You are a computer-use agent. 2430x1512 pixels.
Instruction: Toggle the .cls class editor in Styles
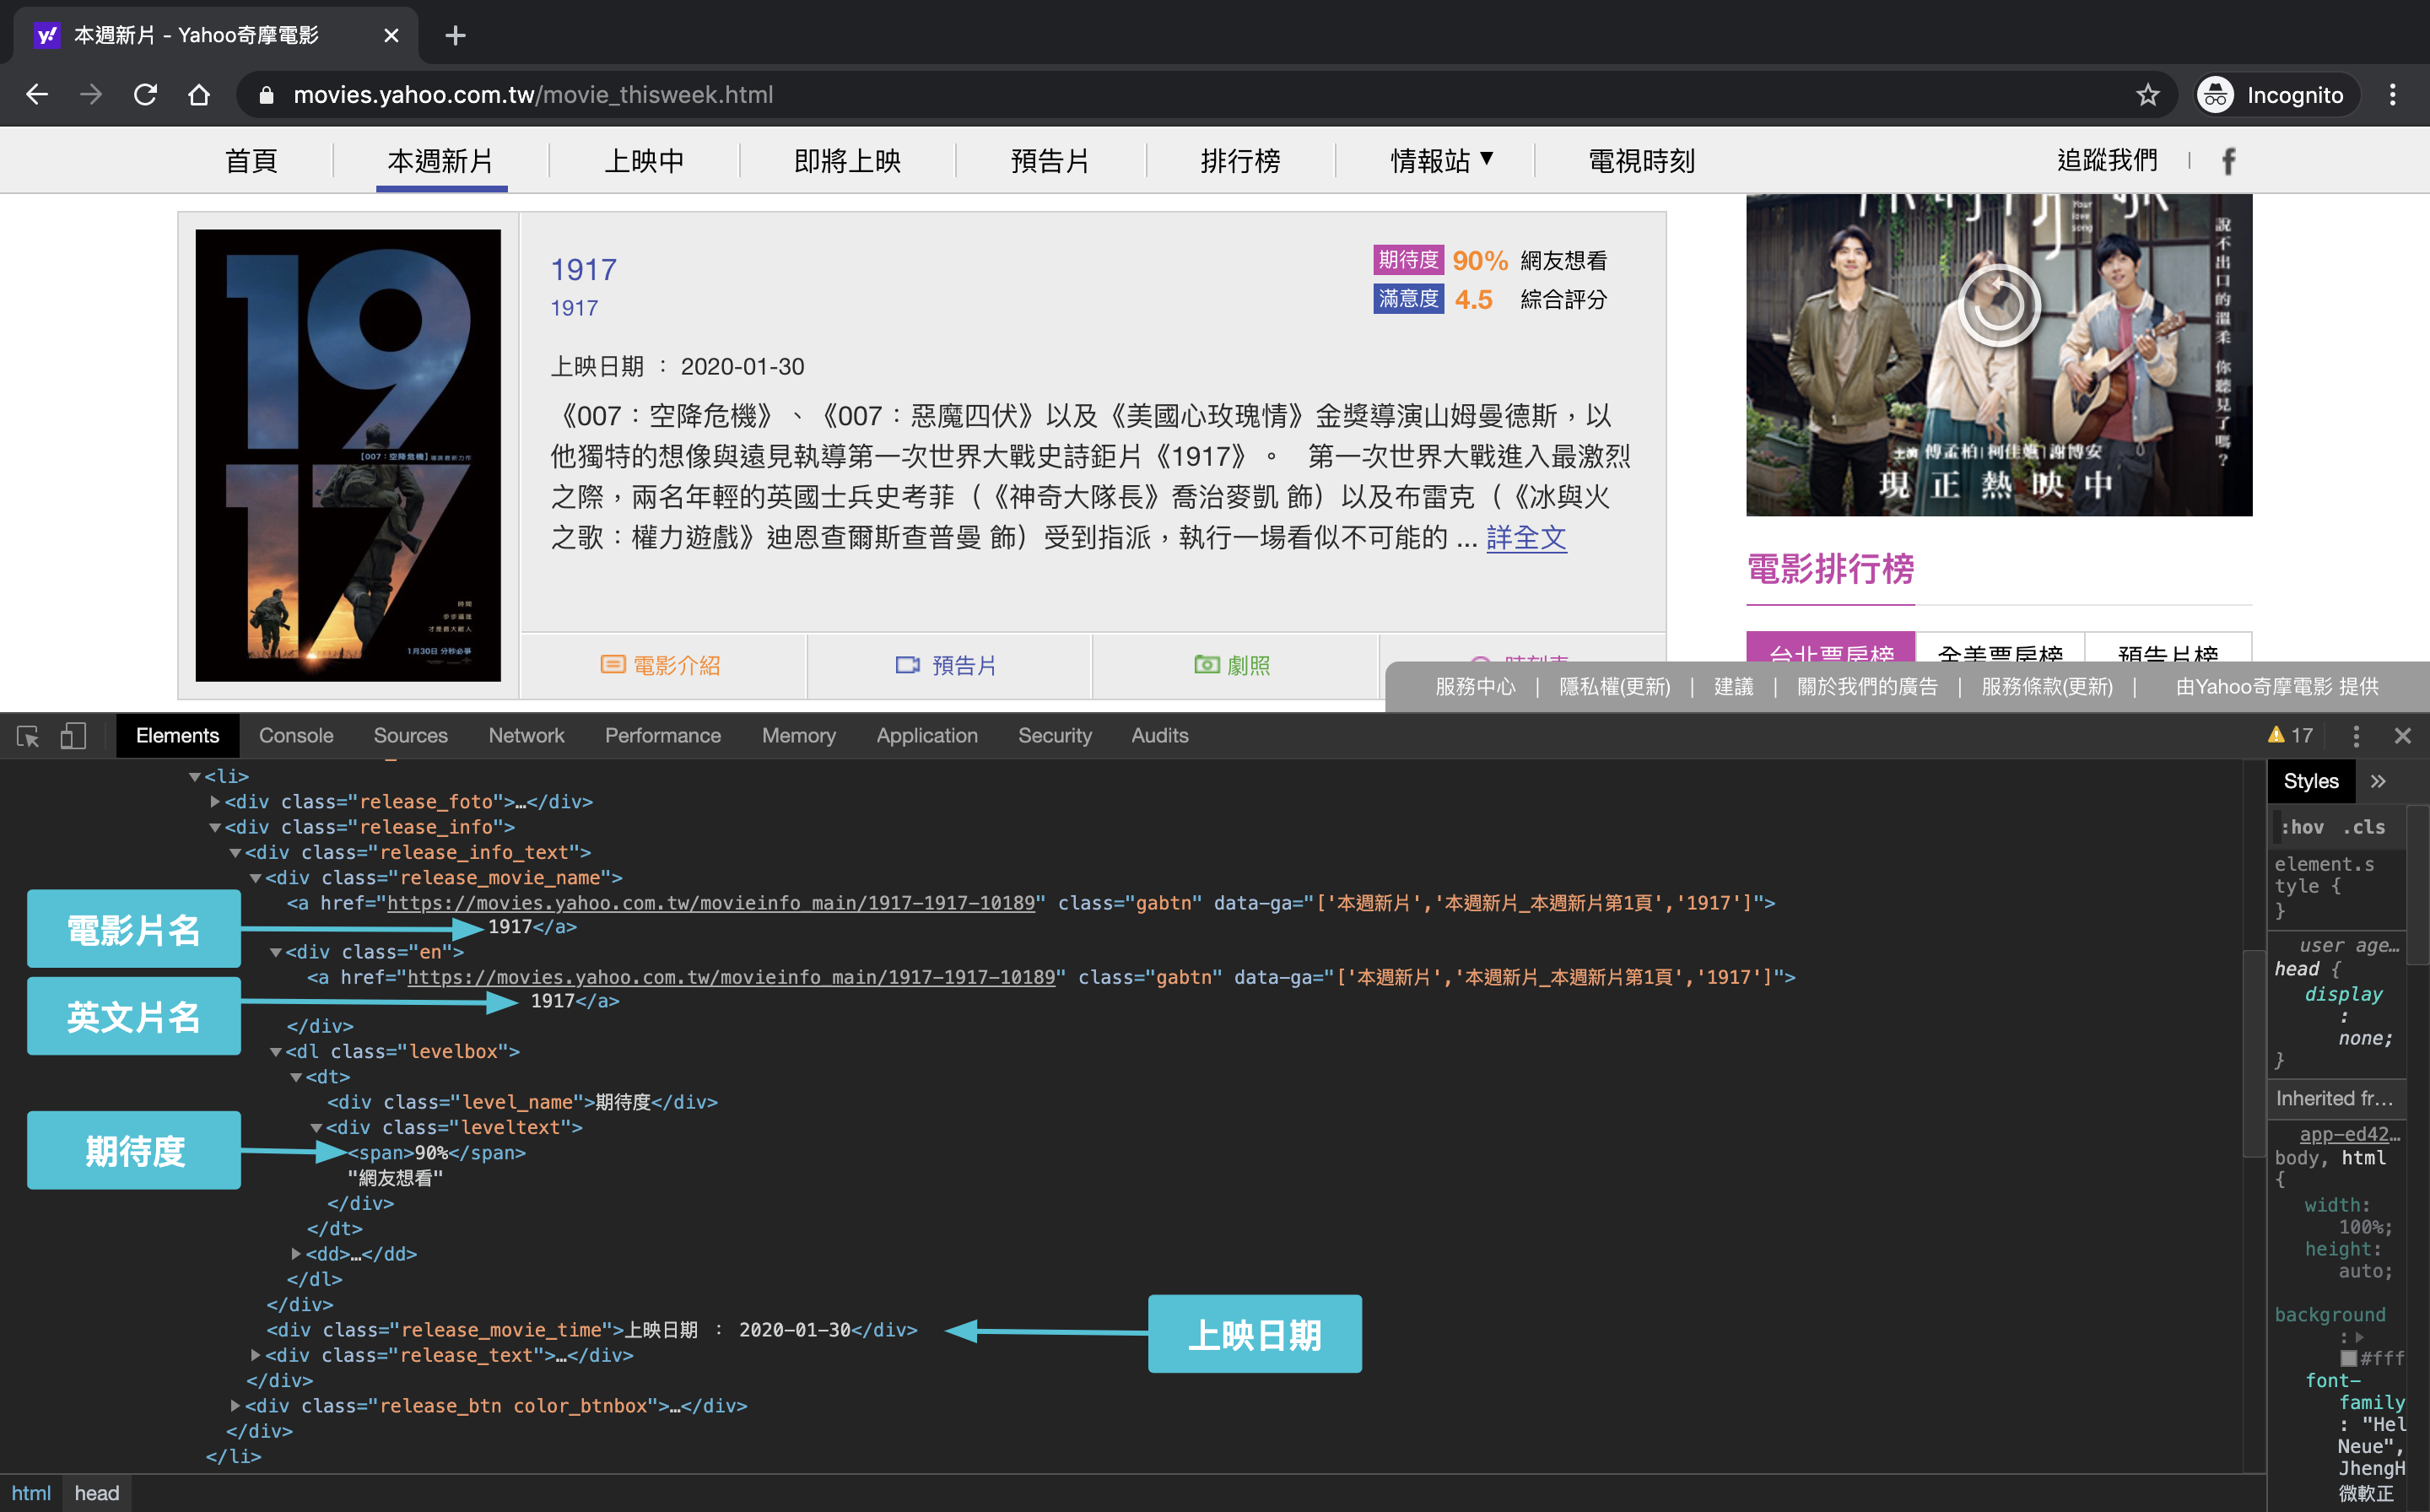tap(2365, 827)
